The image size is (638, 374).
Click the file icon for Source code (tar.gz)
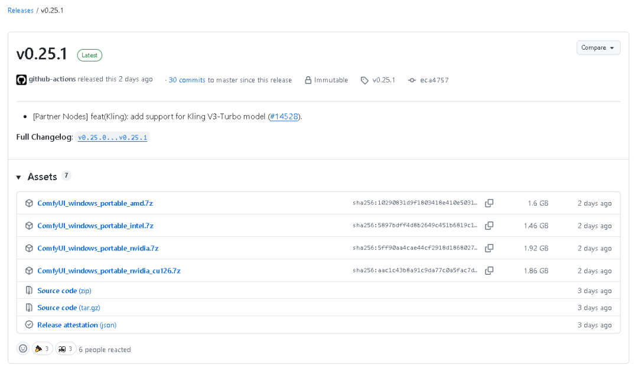point(29,307)
